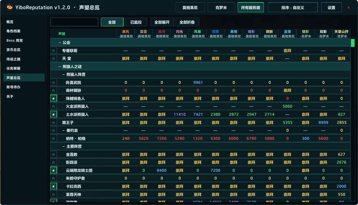Click the star beside 垂钓翁
The height and width of the screenshot is (205, 358).
54,130
